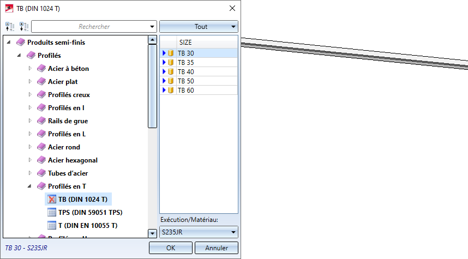Click the Acier plat book icon

[41, 81]
